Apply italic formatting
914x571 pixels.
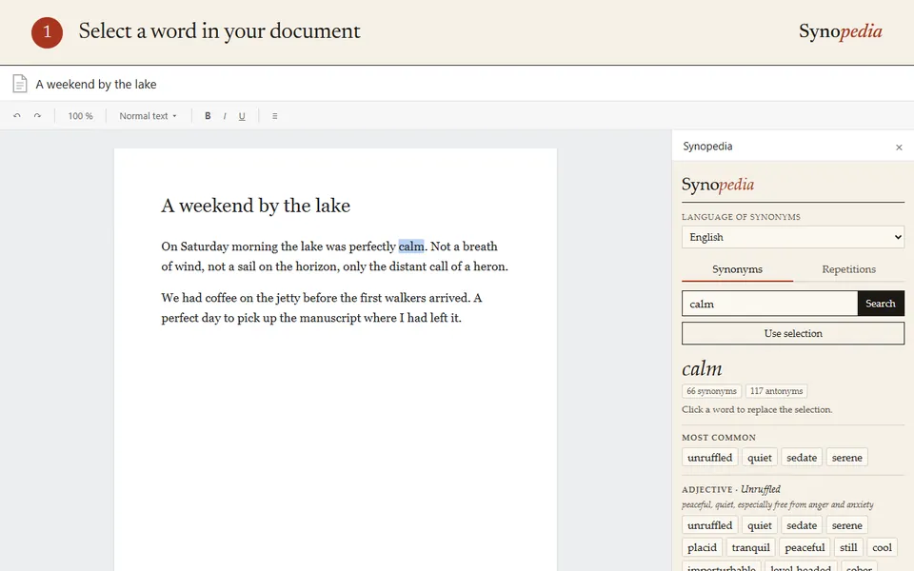point(225,116)
